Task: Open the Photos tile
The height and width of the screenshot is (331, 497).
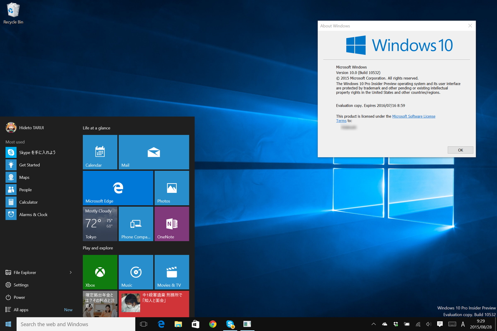Action: pos(172,188)
